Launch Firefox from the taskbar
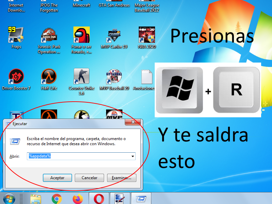Viewport: 272px width, 204px height. (x=78, y=199)
